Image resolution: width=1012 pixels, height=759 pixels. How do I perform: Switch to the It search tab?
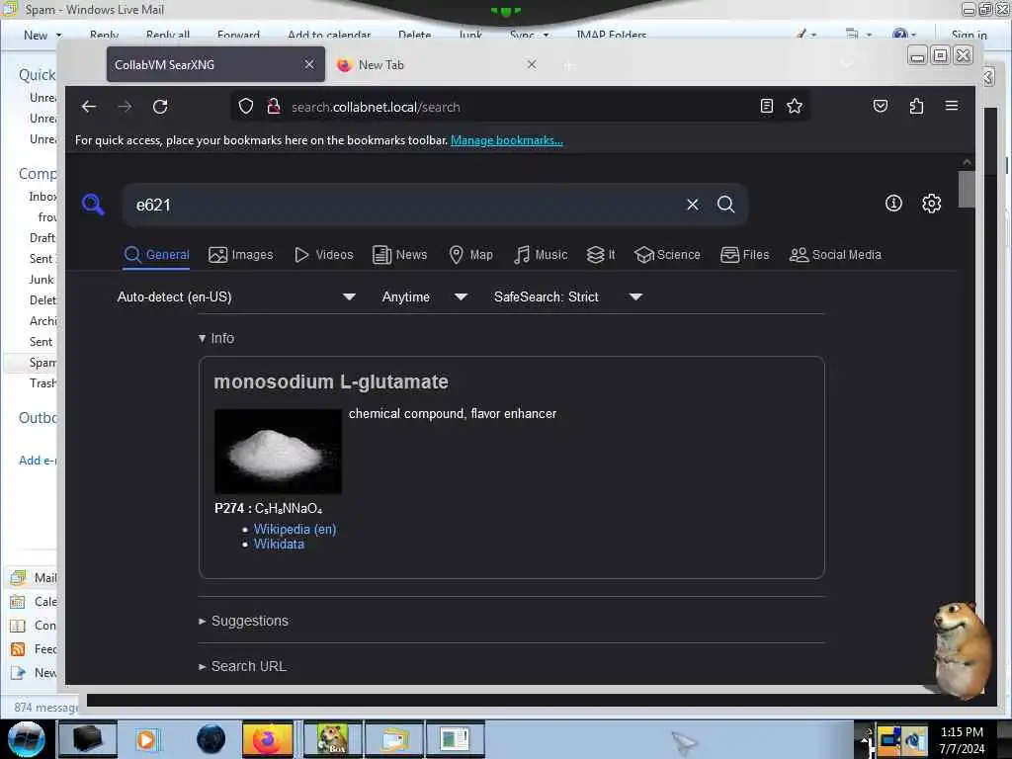coord(600,255)
